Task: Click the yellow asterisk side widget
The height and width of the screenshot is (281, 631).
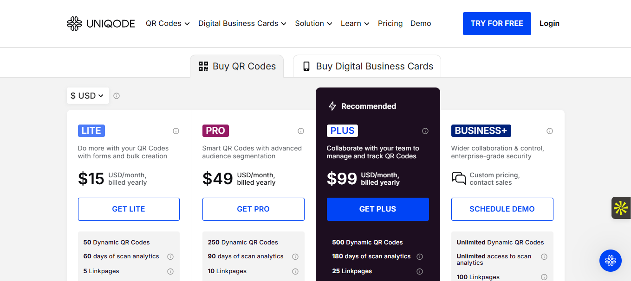Action: (x=620, y=208)
